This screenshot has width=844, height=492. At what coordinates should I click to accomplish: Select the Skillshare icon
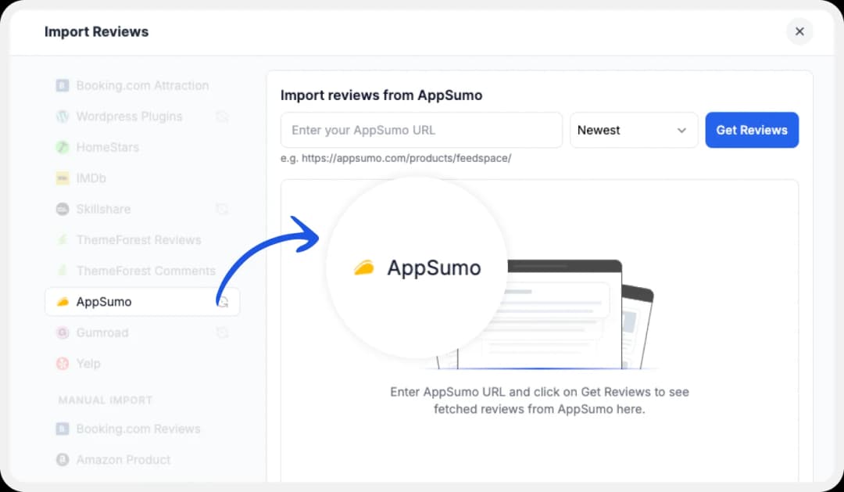coord(63,209)
